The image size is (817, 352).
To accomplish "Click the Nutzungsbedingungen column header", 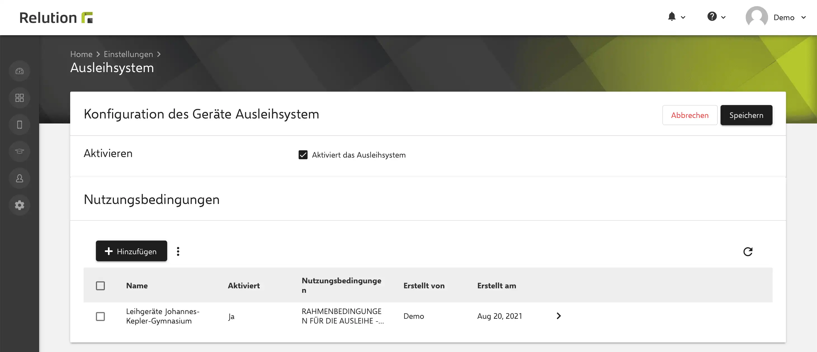I will pos(341,285).
